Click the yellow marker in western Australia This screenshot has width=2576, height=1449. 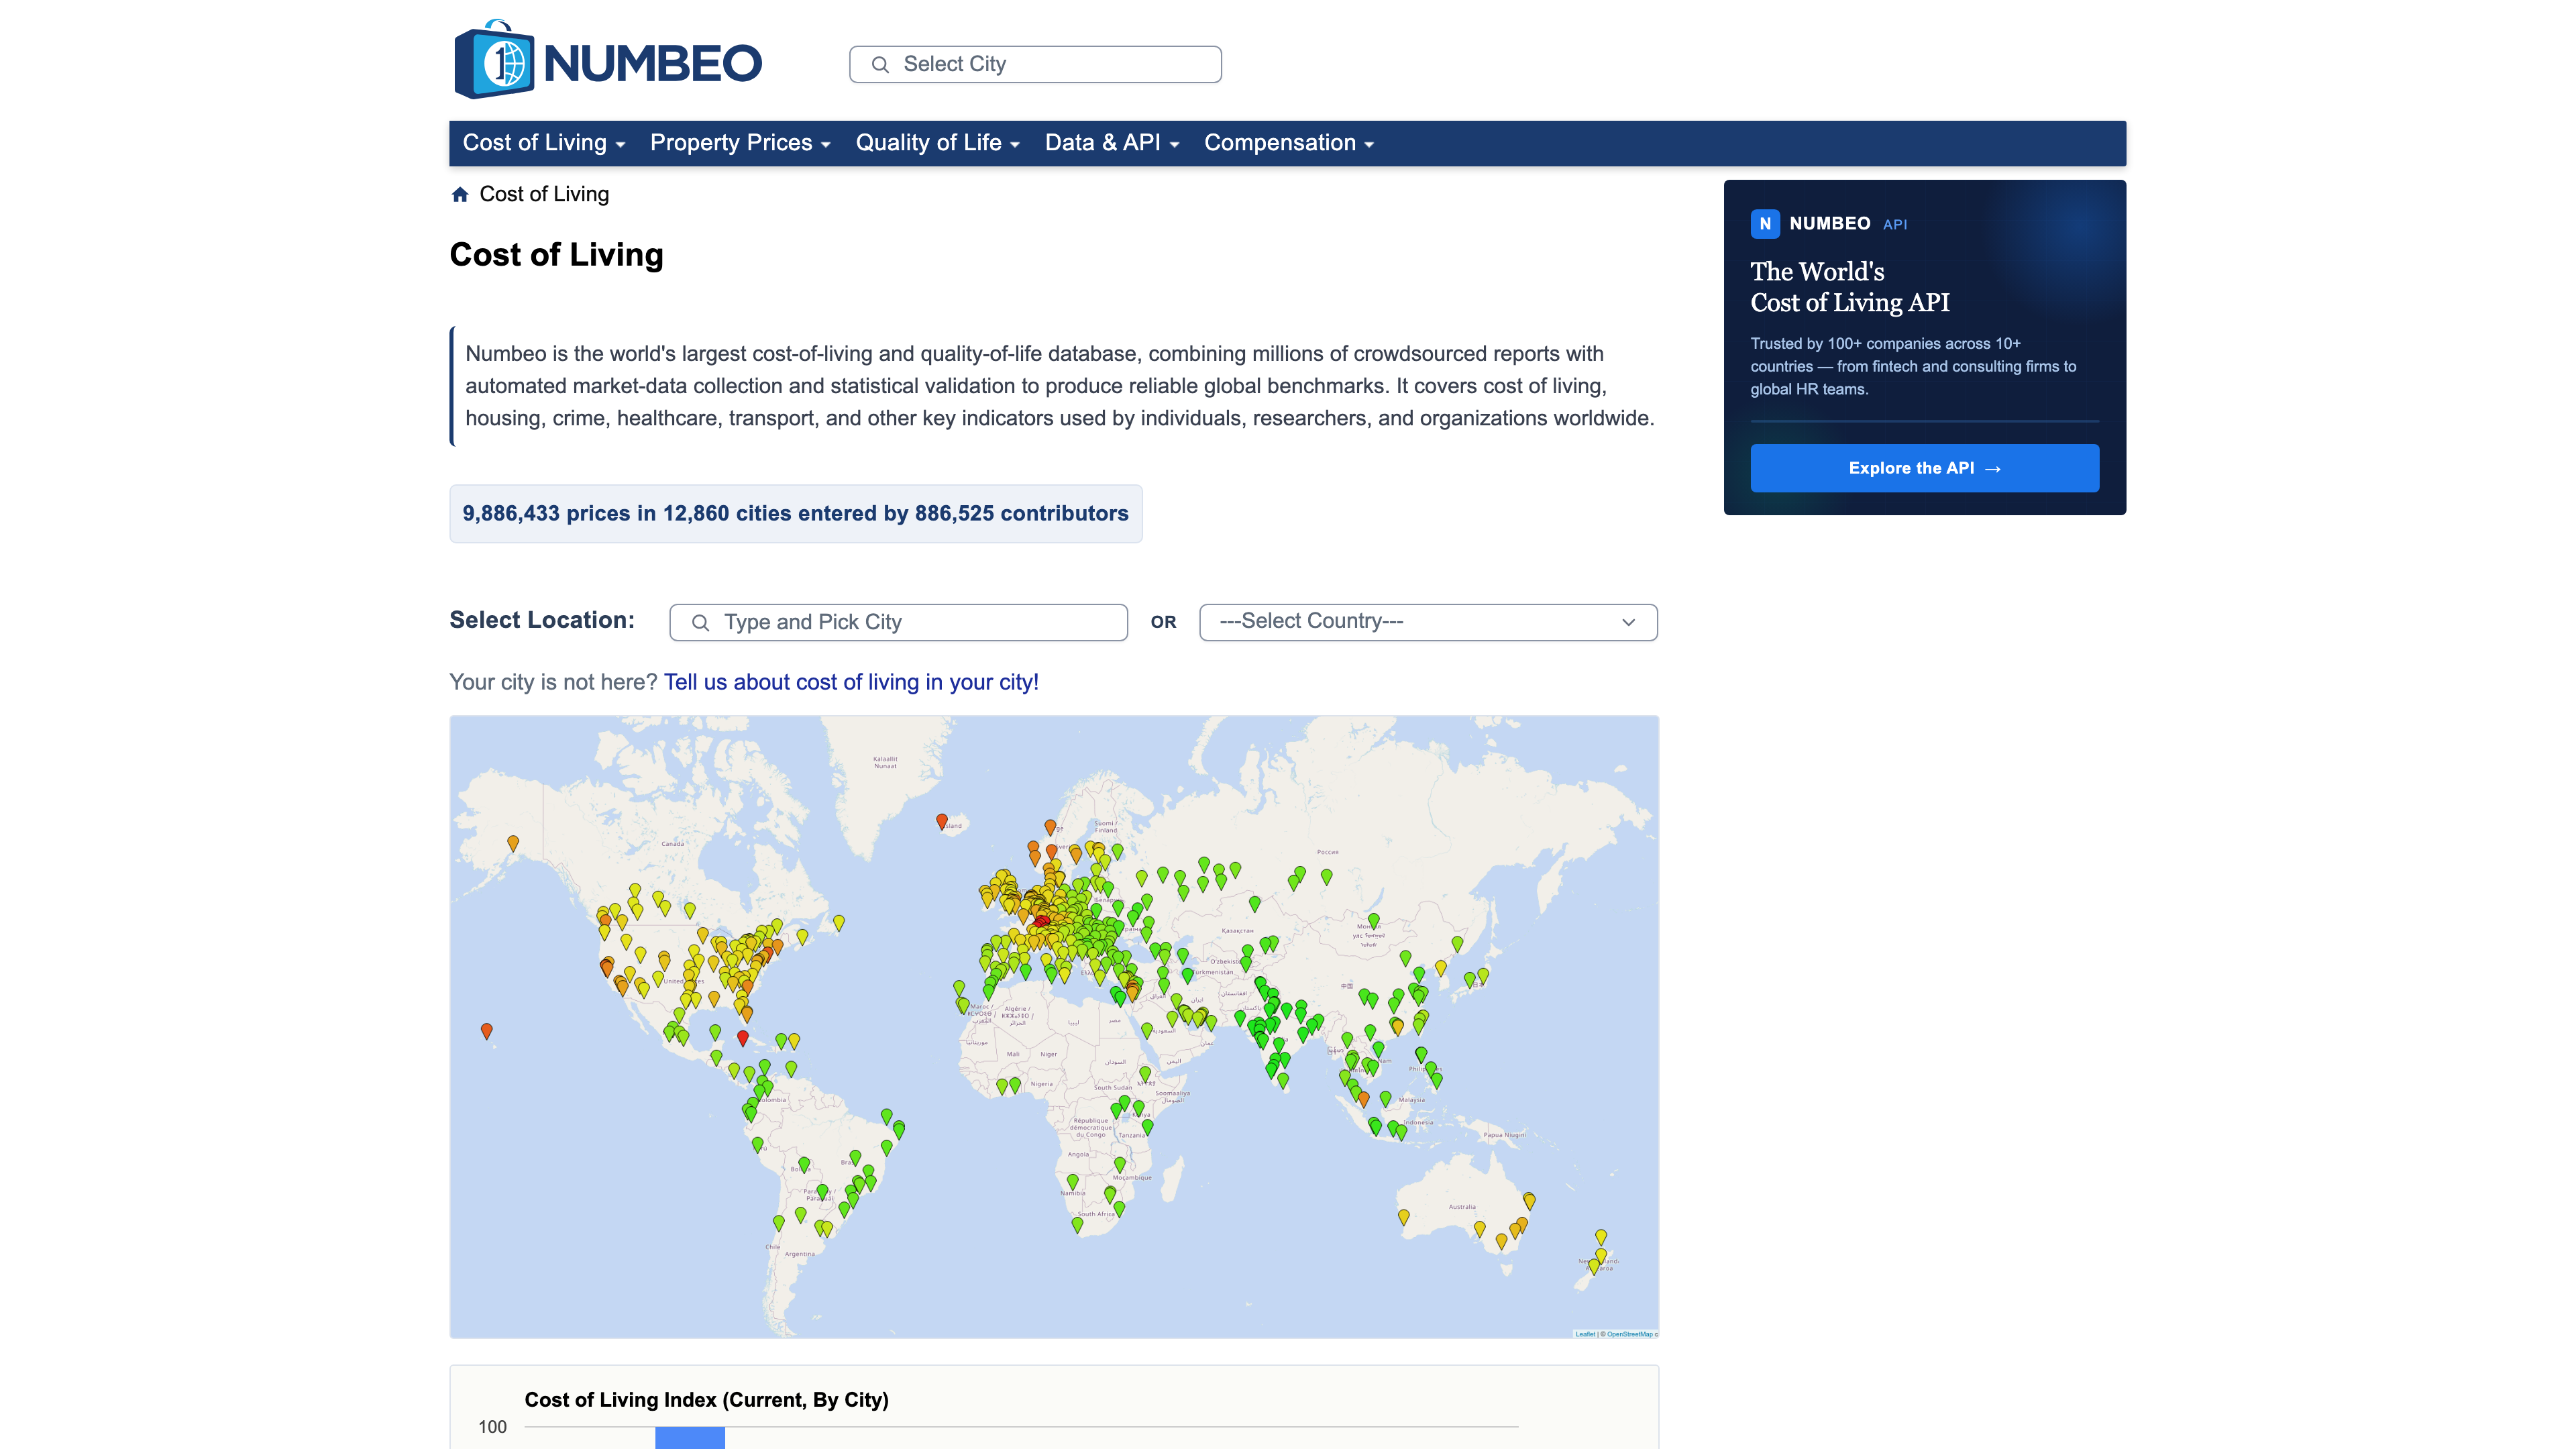1403,1217
